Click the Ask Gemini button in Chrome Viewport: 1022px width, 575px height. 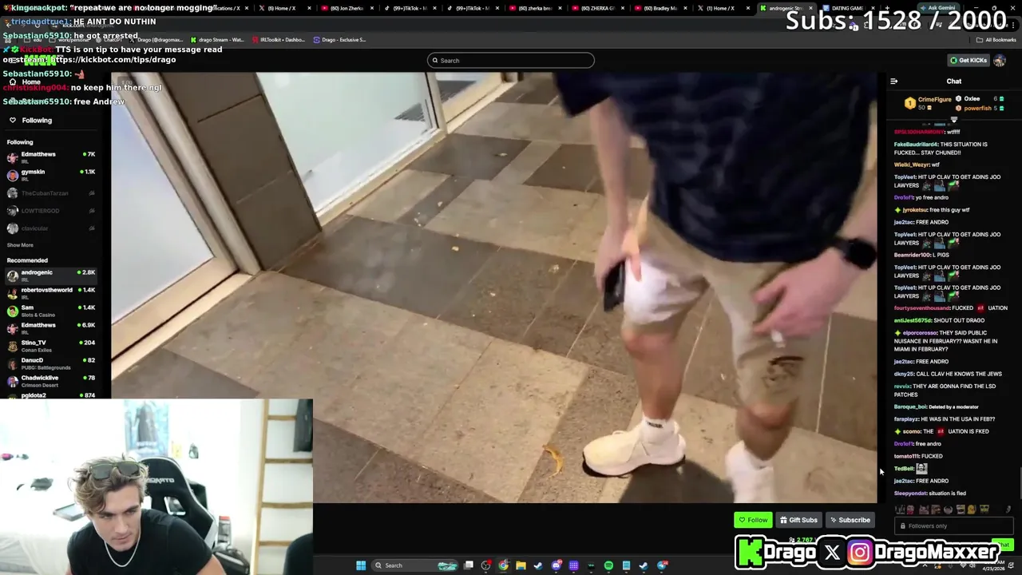[936, 8]
